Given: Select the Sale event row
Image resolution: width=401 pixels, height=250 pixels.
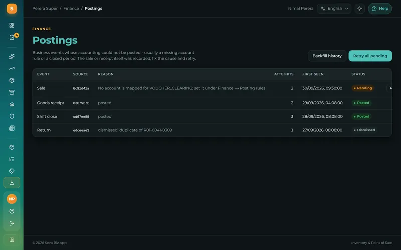Looking at the screenshot, I should click(212, 88).
